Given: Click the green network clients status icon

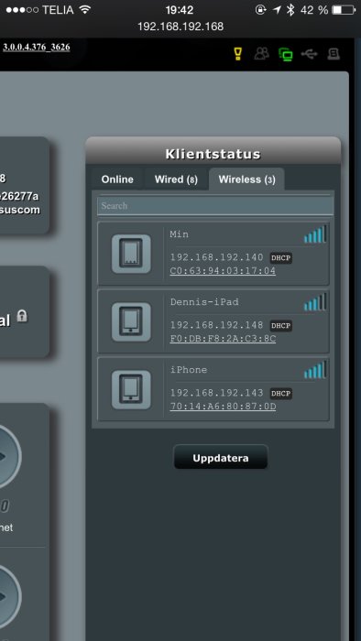Looking at the screenshot, I should [286, 54].
